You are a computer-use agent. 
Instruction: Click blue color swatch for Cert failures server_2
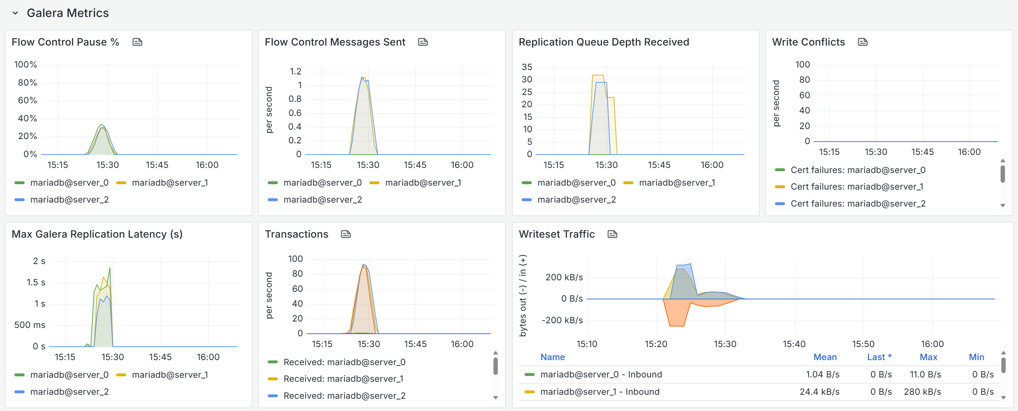click(x=780, y=204)
